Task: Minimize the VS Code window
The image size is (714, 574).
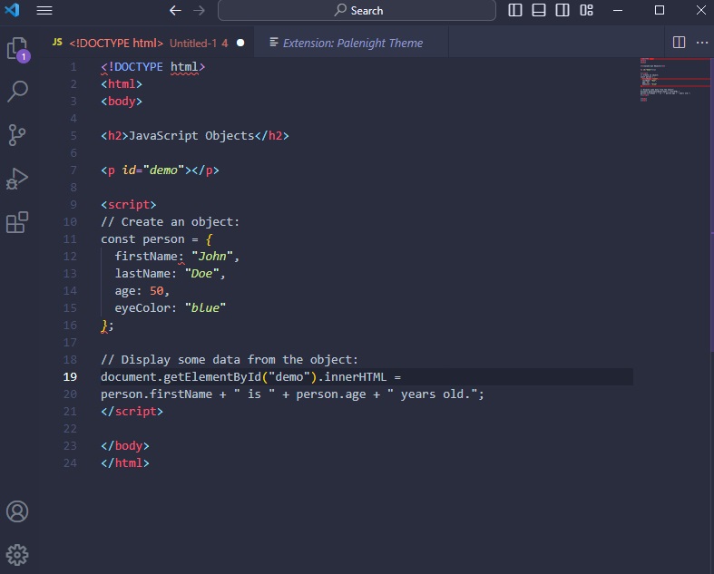Action: (618, 10)
